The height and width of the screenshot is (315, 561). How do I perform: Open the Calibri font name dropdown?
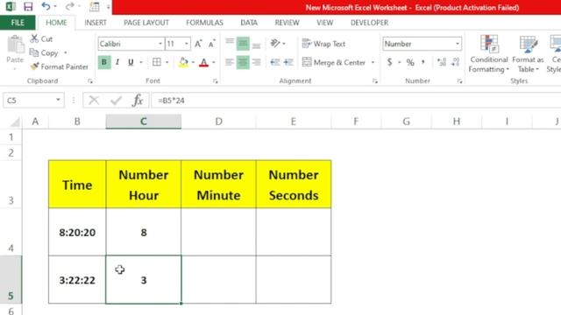pos(160,44)
